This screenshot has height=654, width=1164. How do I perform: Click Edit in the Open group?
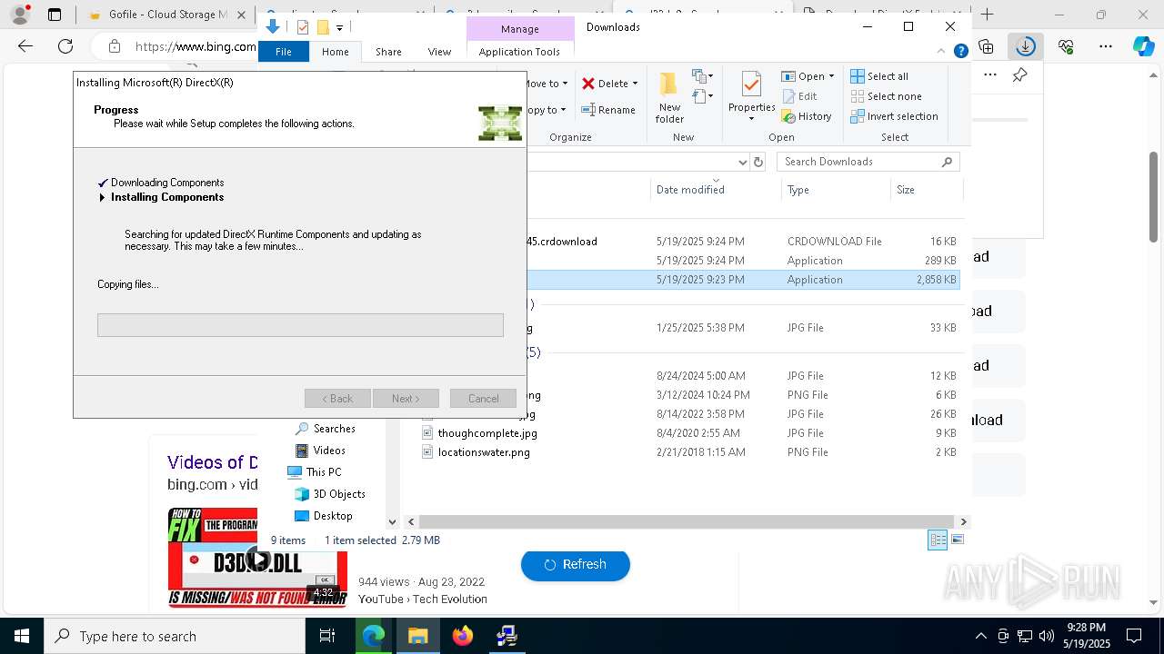click(x=799, y=96)
